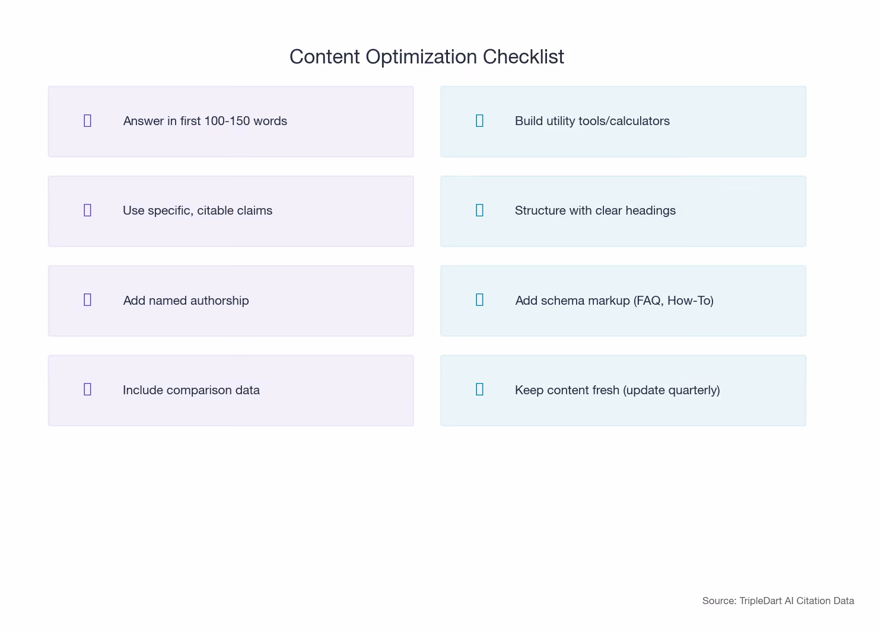
Task: Click the Build utility tools/calculators label
Action: pyautogui.click(x=592, y=121)
